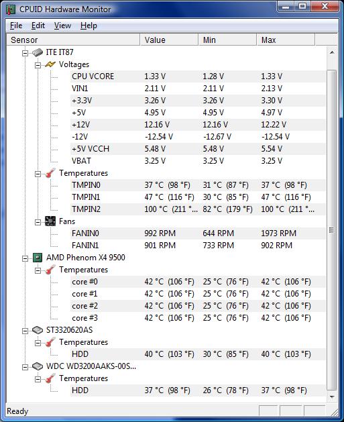
Task: Click the AMD Phenom X4 9500 CPU icon
Action: (x=38, y=258)
